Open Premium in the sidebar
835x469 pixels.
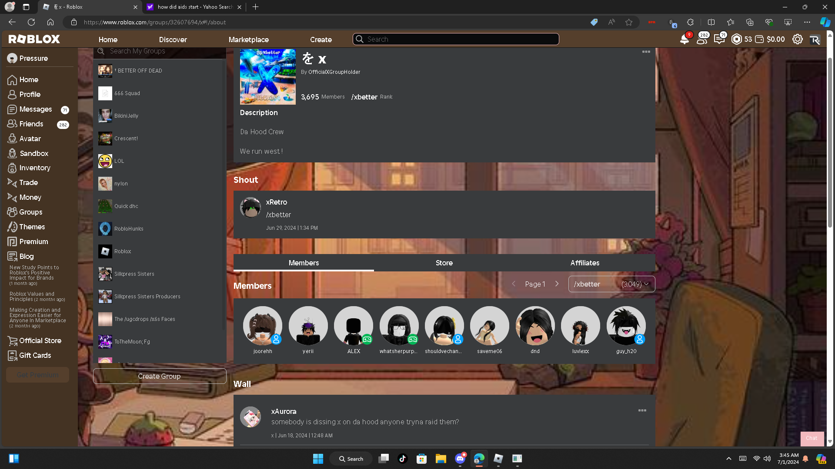click(28, 242)
